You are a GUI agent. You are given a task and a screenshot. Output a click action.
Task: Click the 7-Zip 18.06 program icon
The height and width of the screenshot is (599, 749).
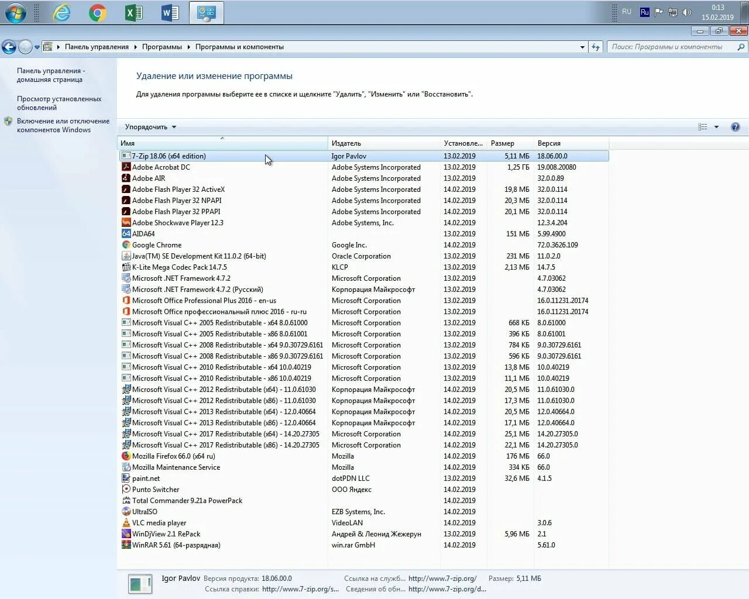126,156
